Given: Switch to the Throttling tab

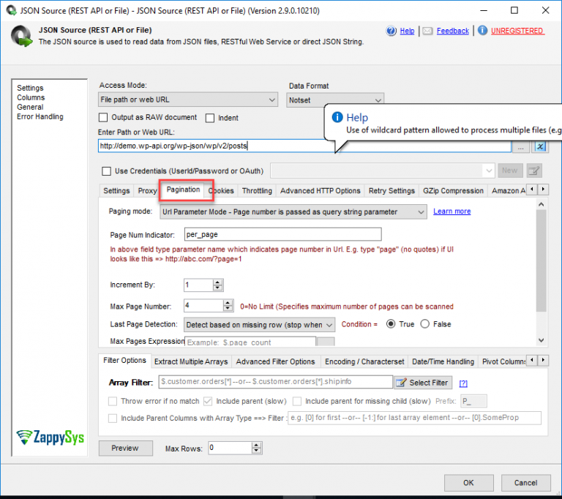Looking at the screenshot, I should (257, 191).
